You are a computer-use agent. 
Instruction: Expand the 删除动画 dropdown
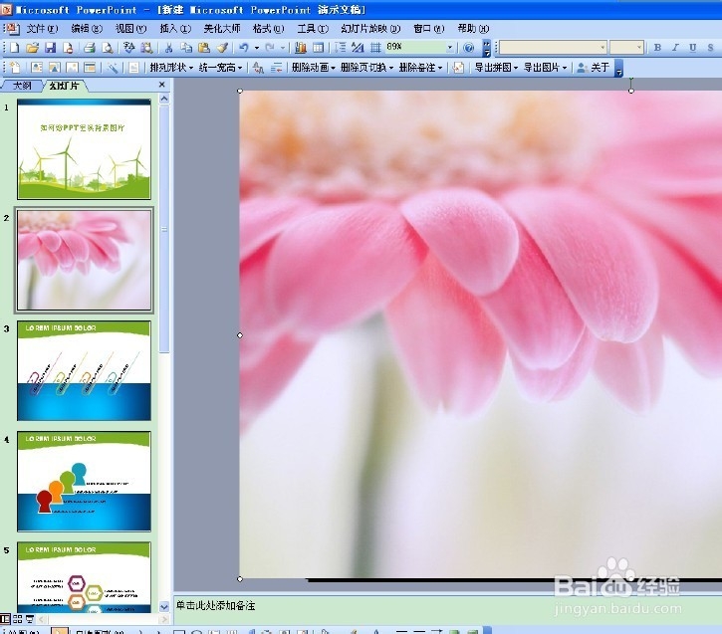pos(333,68)
